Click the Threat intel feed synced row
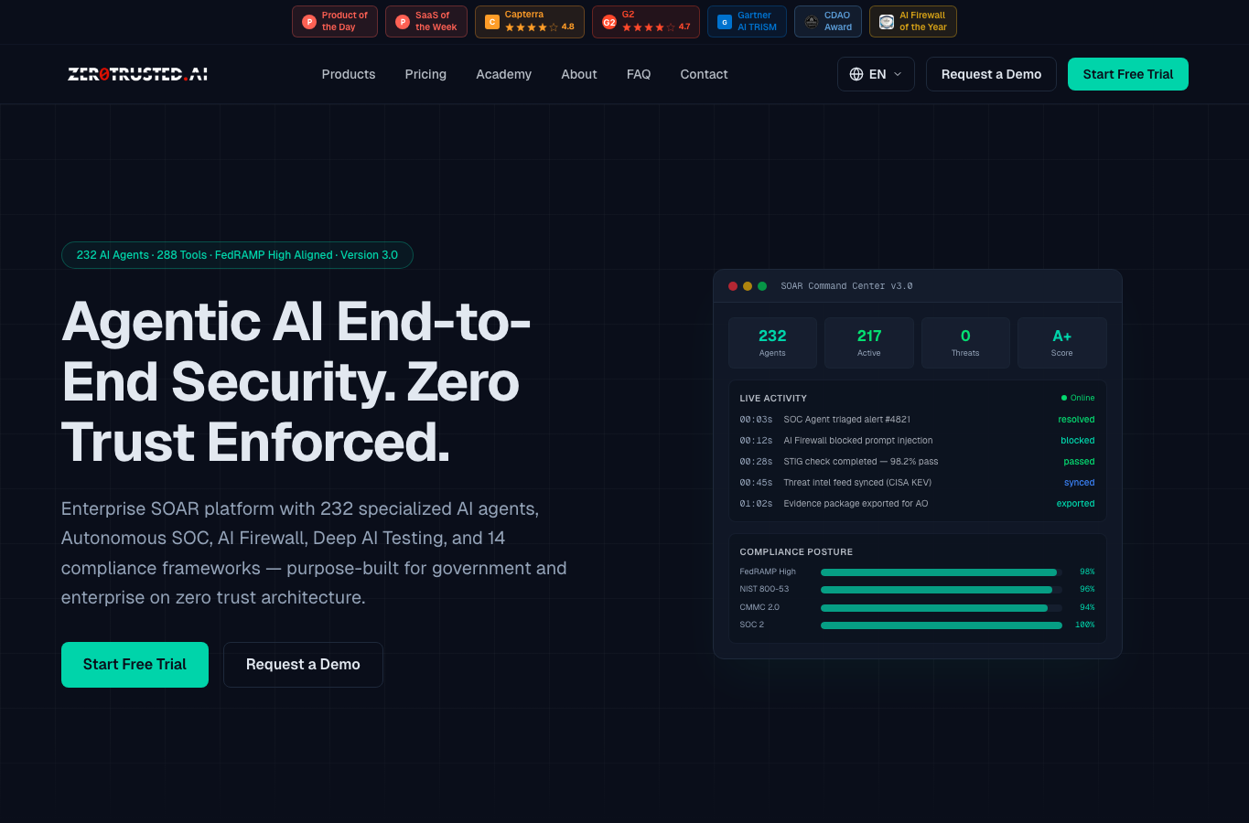 tap(917, 483)
